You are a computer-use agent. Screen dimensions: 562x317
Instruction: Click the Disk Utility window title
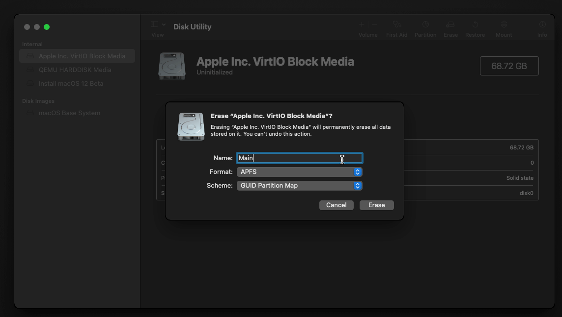click(193, 27)
